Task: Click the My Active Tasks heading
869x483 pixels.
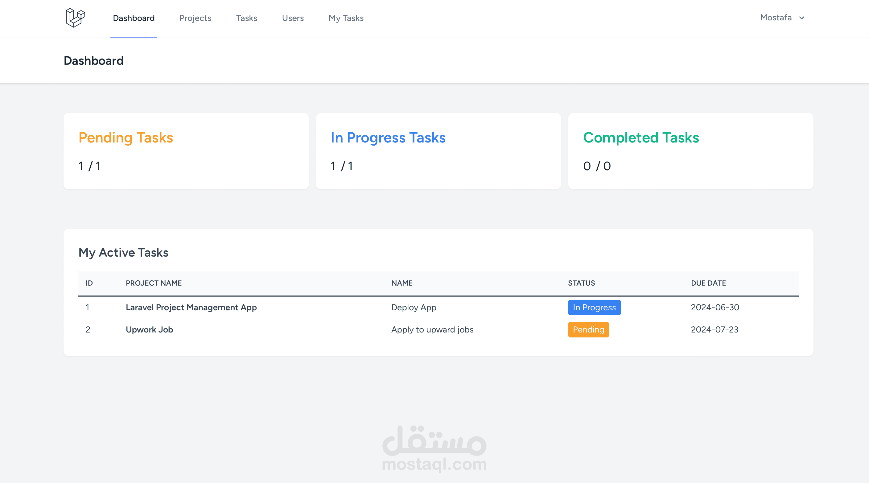Action: (x=123, y=253)
